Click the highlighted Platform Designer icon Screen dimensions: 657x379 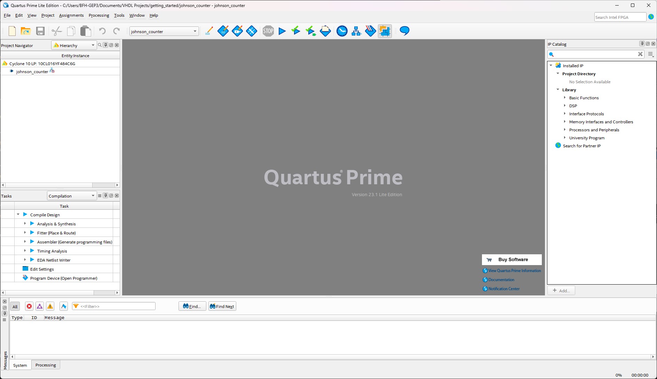385,31
